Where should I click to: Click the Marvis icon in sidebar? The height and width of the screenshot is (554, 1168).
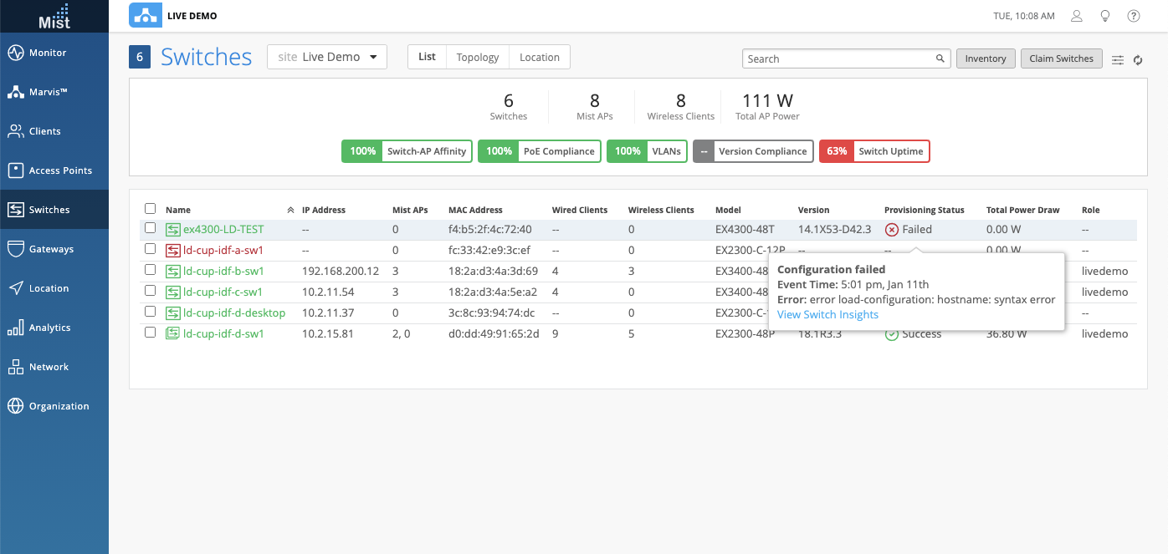[x=15, y=92]
